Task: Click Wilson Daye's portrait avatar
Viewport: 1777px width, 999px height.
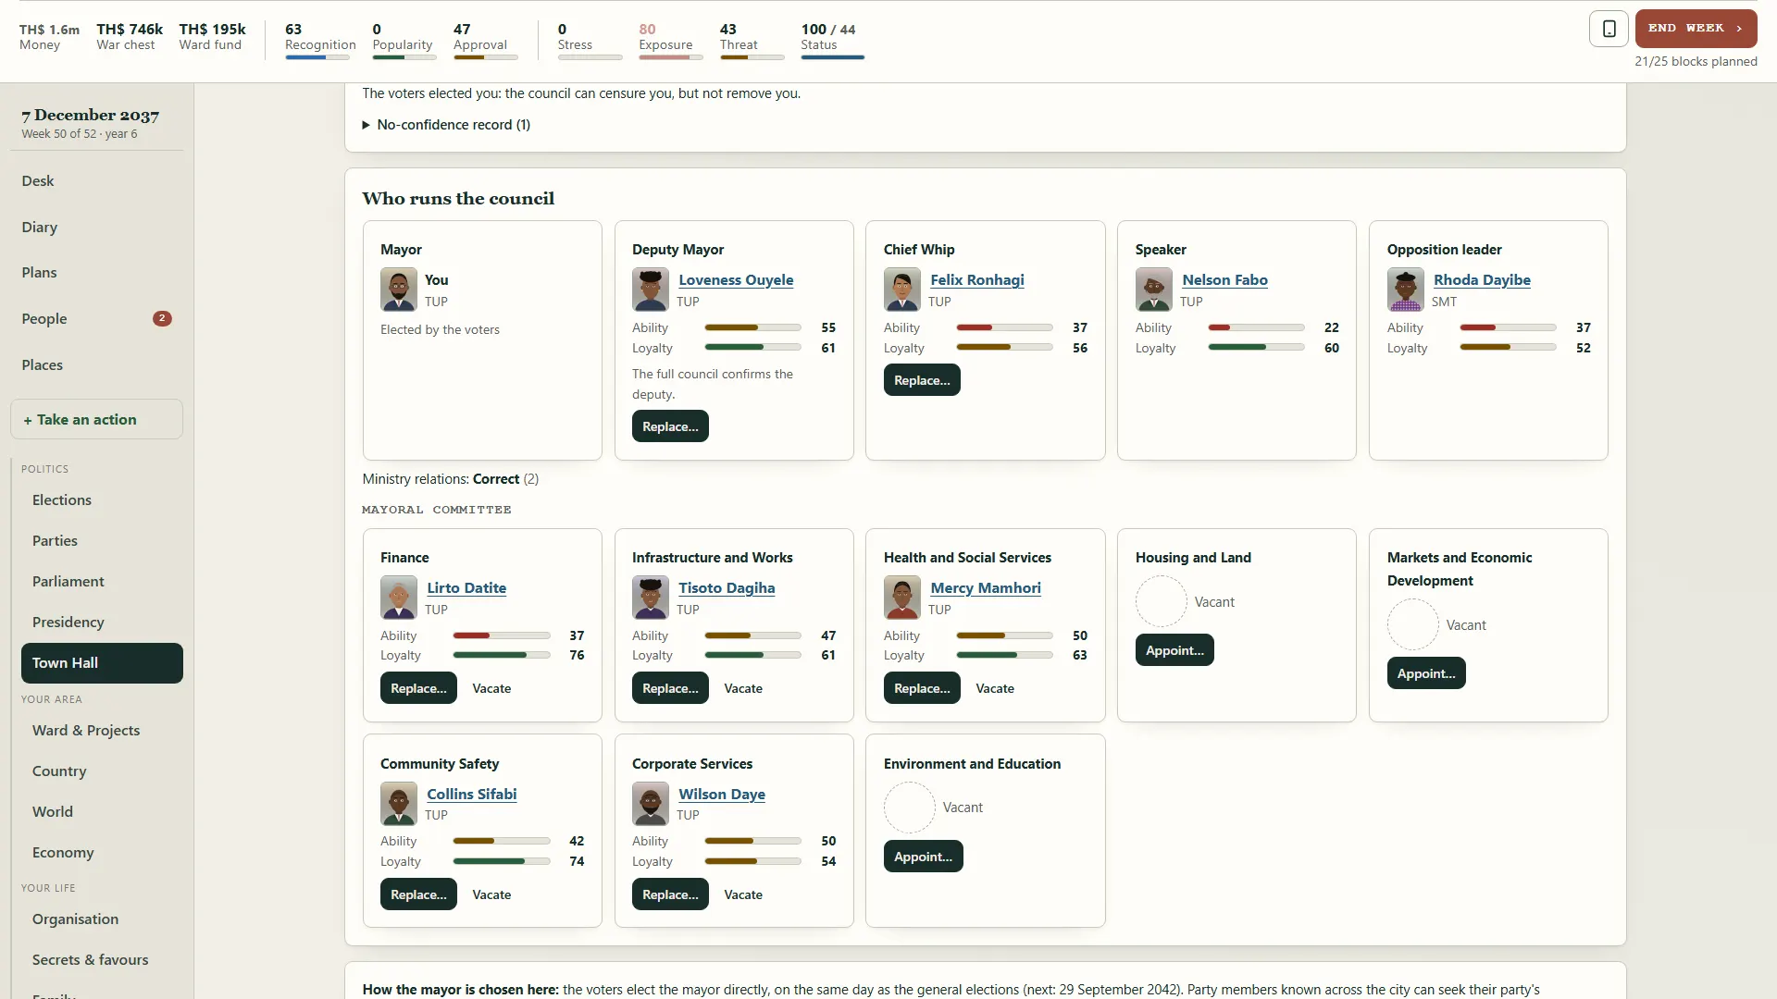Action: [651, 804]
